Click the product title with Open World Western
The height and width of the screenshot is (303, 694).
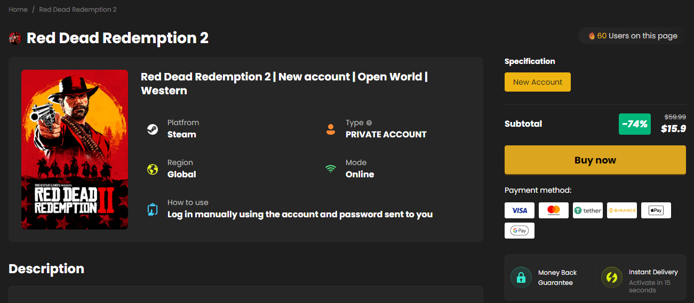(284, 84)
